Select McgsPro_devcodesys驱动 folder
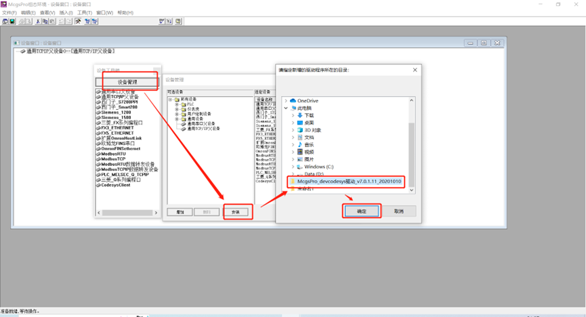Image resolution: width=586 pixels, height=317 pixels. pos(346,182)
